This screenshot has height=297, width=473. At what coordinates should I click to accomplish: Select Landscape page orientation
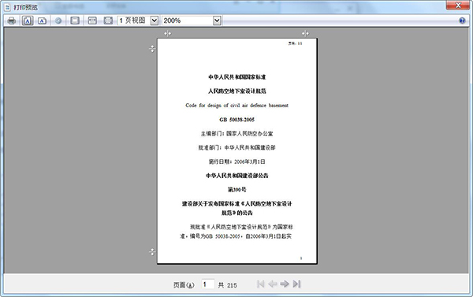43,20
